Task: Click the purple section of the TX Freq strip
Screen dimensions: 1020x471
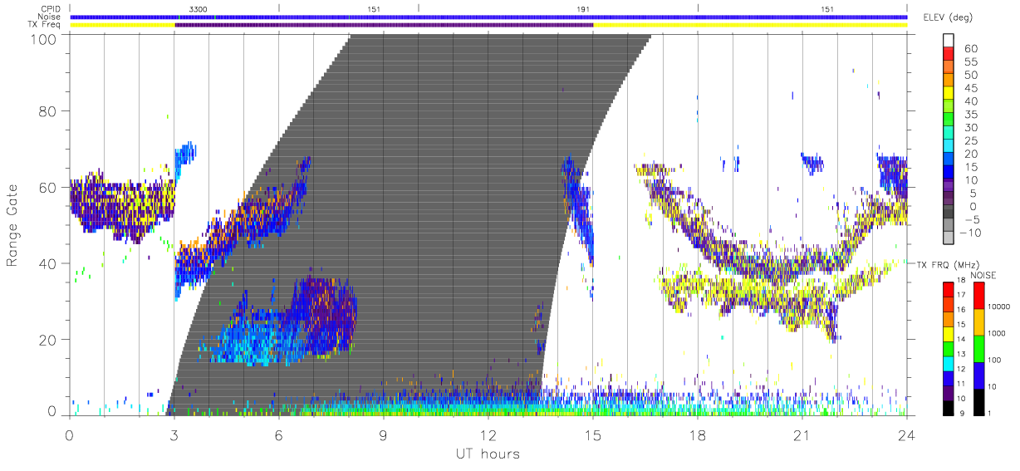Action: click(384, 25)
